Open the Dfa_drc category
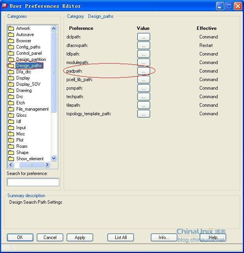The image size is (244, 253). pyautogui.click(x=24, y=72)
